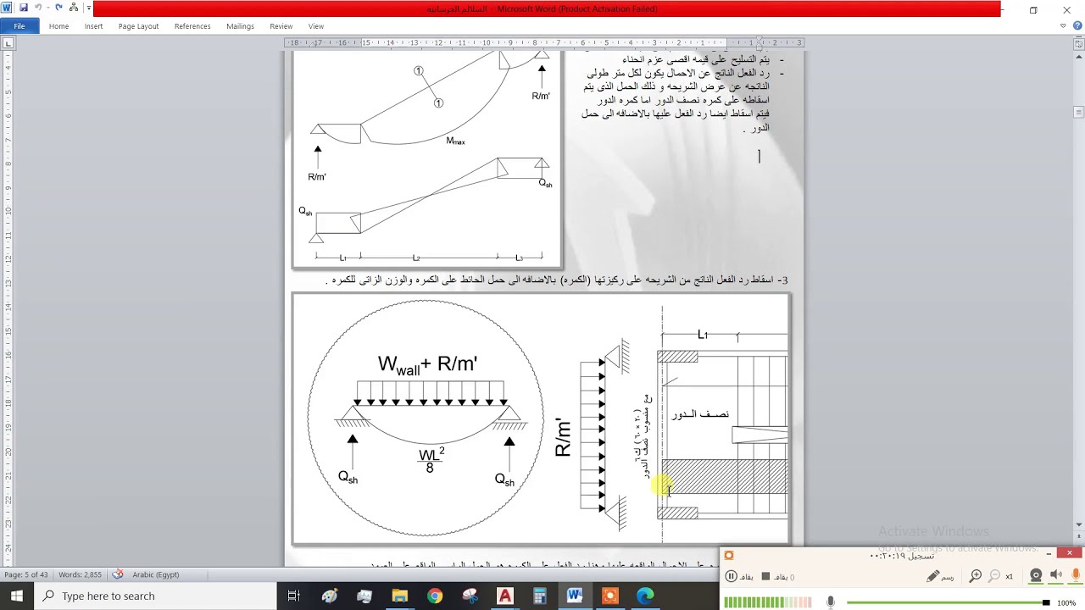Image resolution: width=1085 pixels, height=610 pixels.
Task: Click the recorder app logo icon
Action: (728, 556)
